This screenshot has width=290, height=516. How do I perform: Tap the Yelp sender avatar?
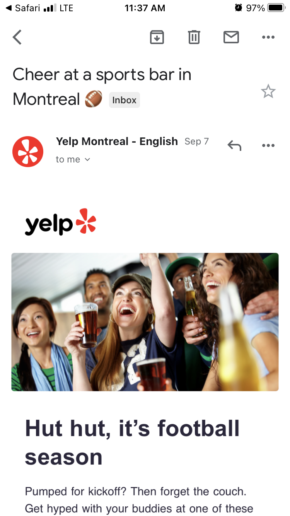[x=28, y=152]
